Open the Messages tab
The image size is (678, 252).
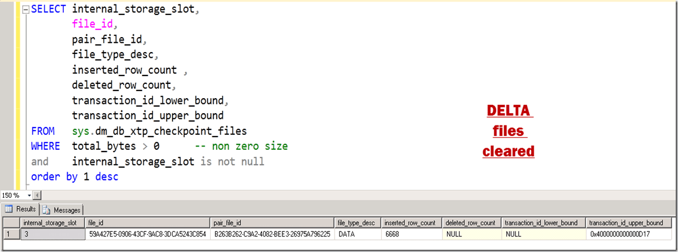tap(62, 210)
